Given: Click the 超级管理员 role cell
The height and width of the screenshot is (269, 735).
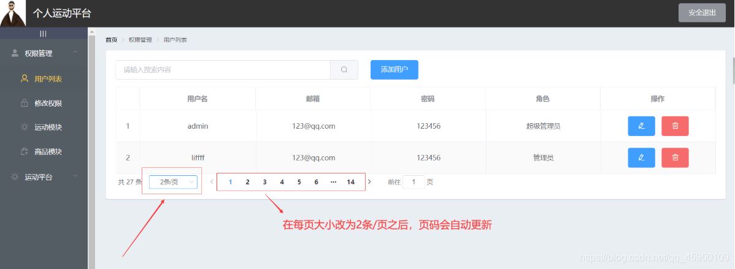Looking at the screenshot, I should pyautogui.click(x=544, y=126).
